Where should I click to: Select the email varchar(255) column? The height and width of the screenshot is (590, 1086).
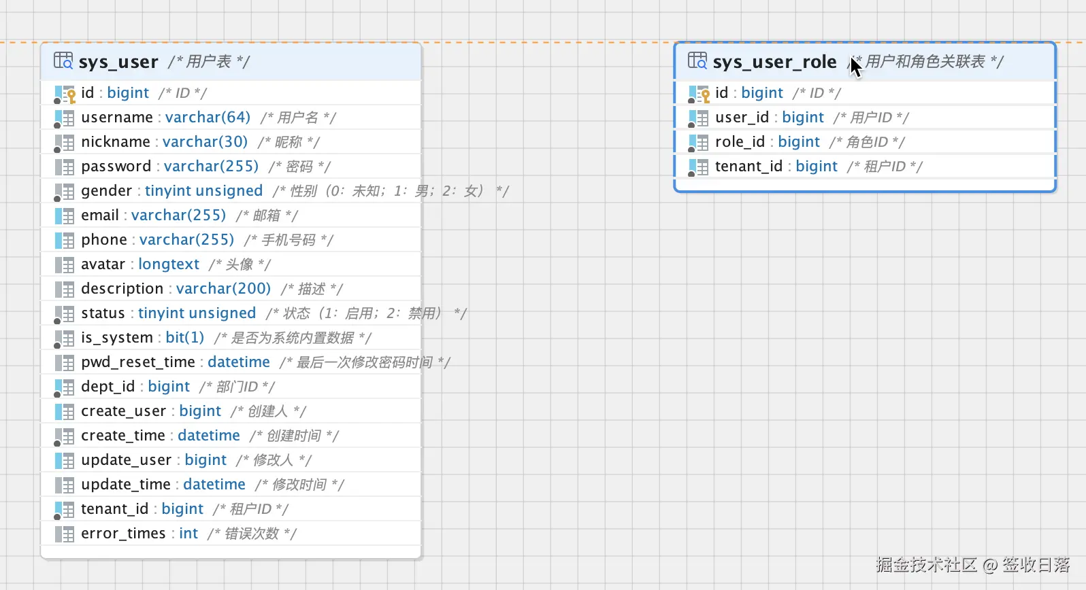click(231, 215)
